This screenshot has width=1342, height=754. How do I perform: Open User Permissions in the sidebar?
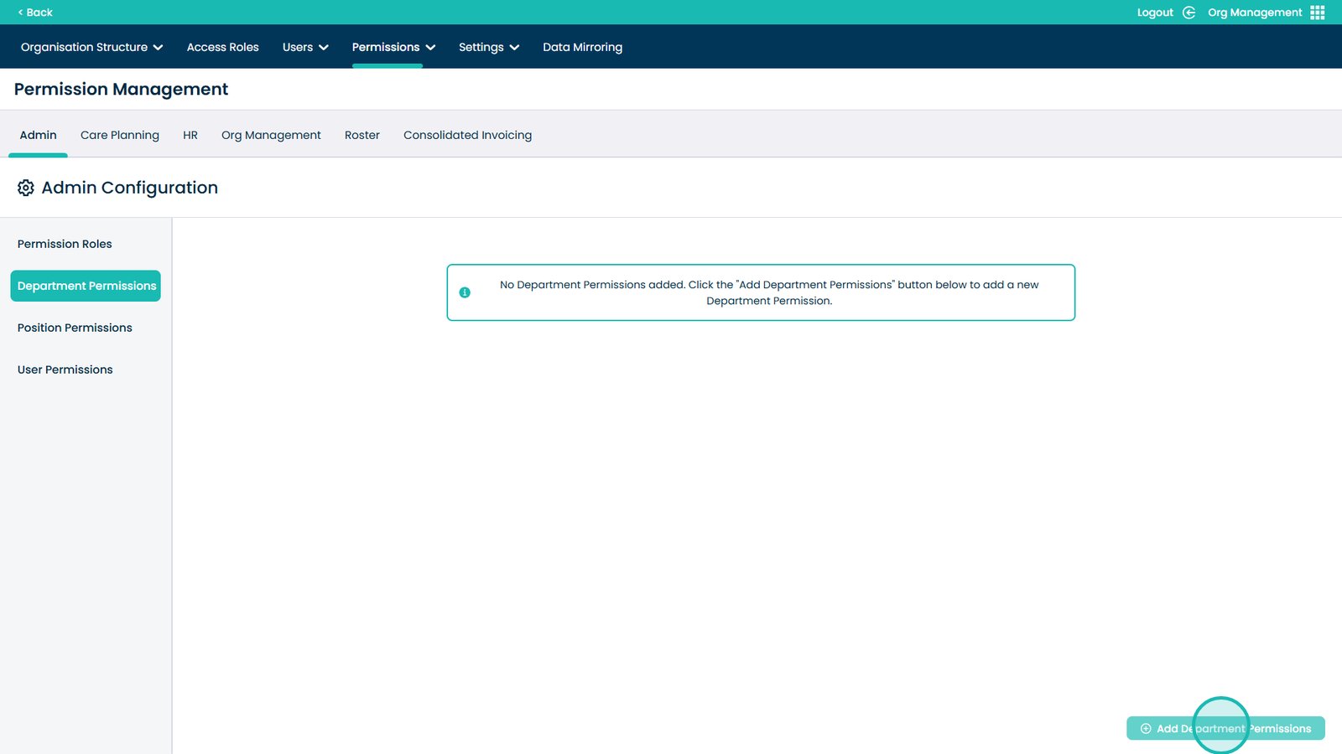tap(65, 369)
